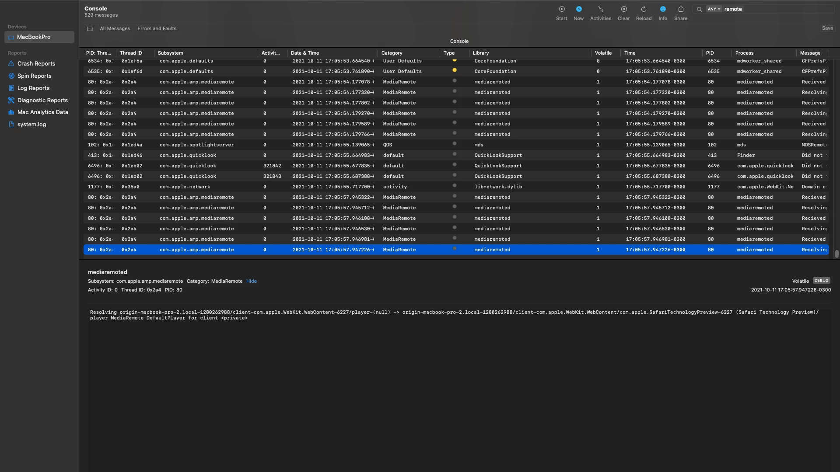Sort by the Date & Time column header
840x472 pixels.
click(x=304, y=53)
